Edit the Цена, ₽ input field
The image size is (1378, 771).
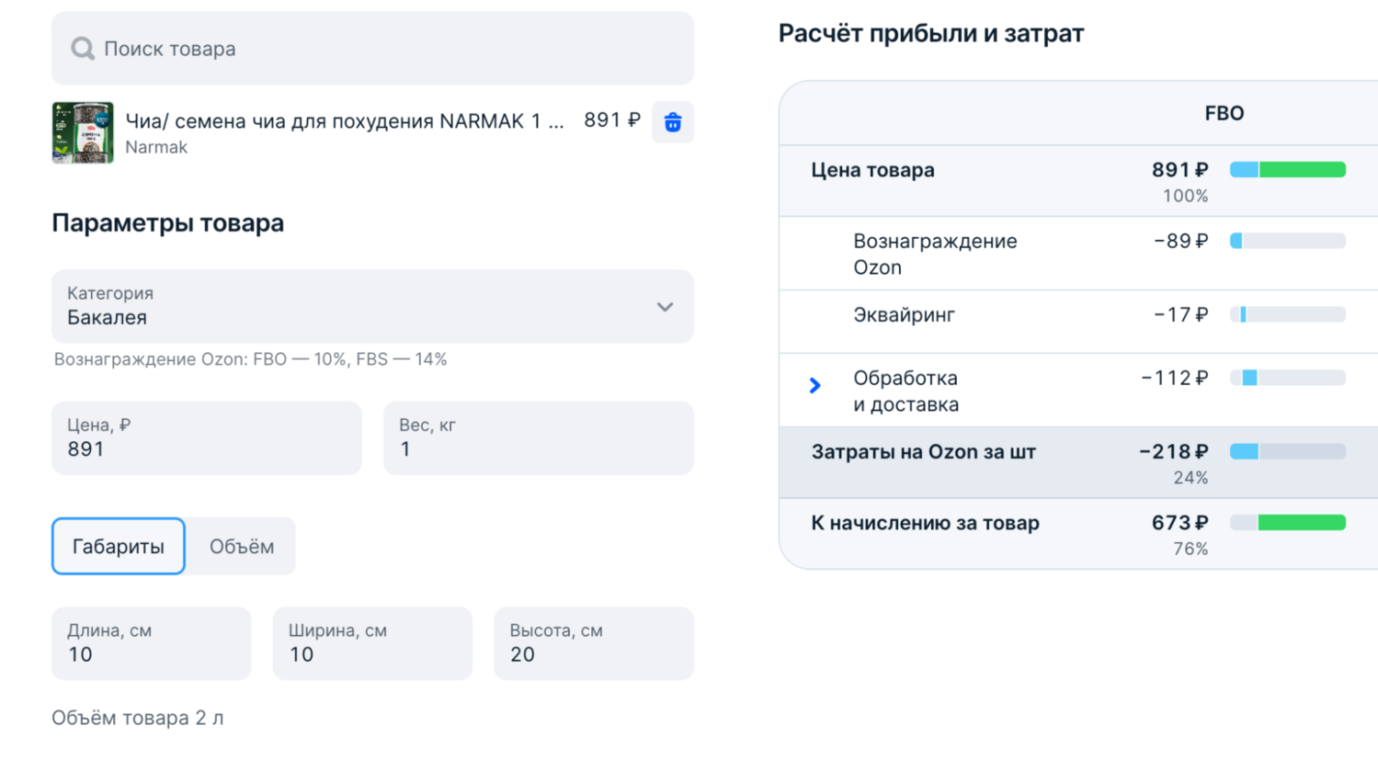pos(207,438)
